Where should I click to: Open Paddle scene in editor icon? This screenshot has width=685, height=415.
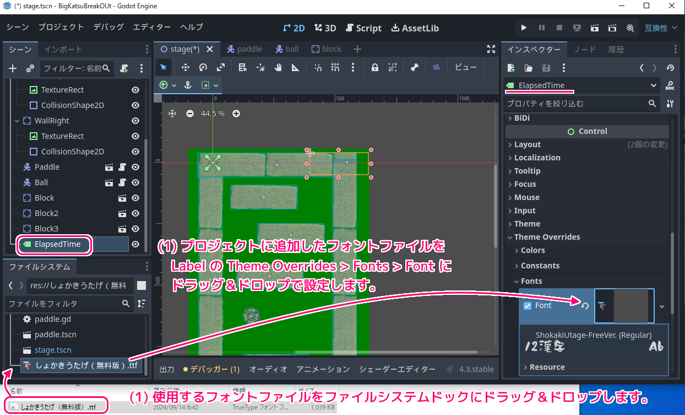[109, 167]
